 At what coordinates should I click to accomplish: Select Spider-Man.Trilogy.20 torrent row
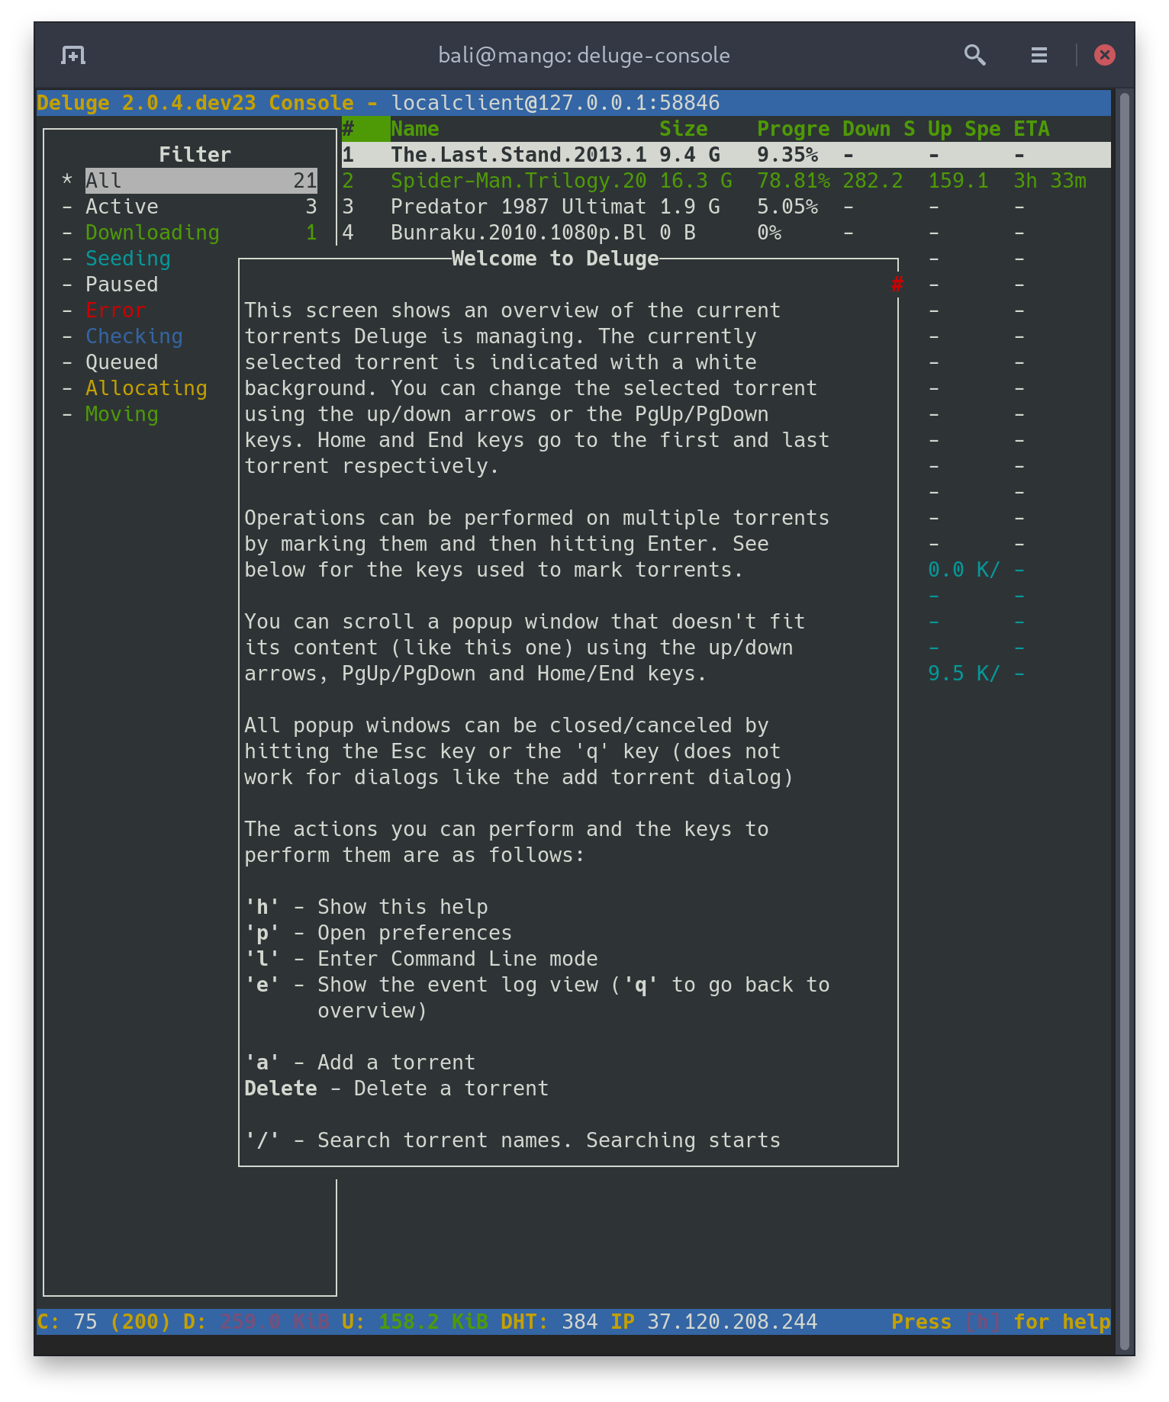pos(726,181)
